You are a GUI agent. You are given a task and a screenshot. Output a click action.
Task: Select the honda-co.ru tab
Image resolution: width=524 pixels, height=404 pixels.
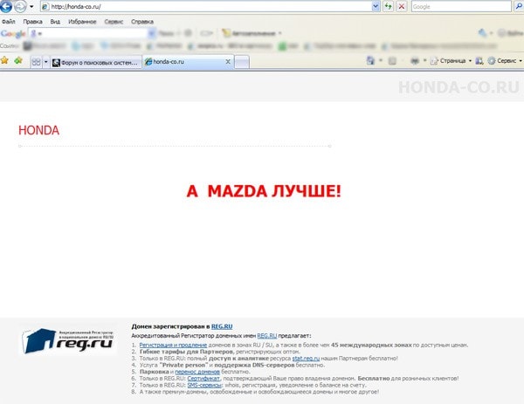pyautogui.click(x=186, y=62)
